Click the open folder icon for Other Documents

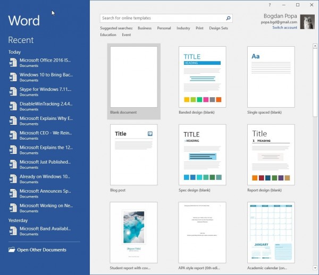tap(12, 250)
